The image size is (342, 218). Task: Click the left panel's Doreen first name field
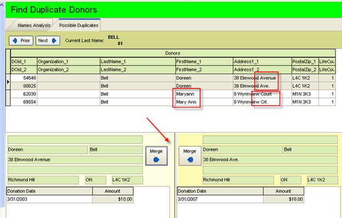pyautogui.click(x=48, y=150)
